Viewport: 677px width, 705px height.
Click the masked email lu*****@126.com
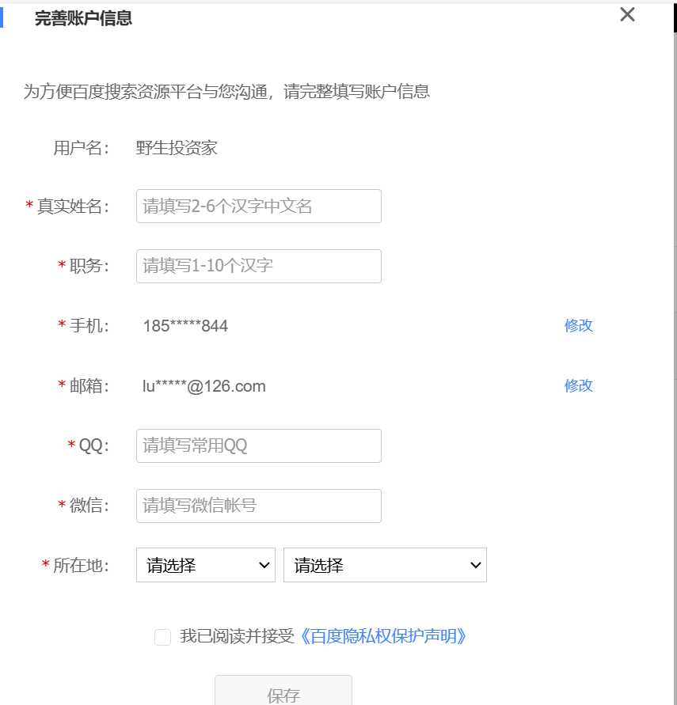point(204,386)
